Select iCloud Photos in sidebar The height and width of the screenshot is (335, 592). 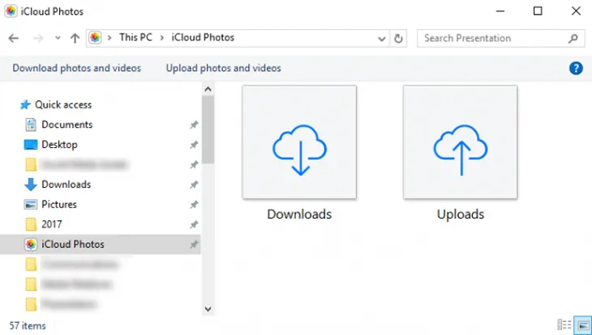(x=72, y=244)
